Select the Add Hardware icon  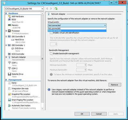click(x=10, y=16)
